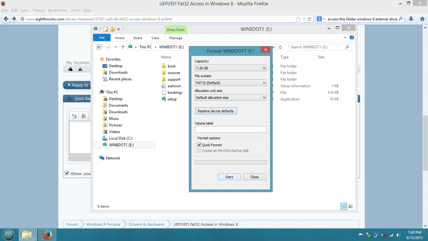The image size is (428, 241).
Task: Open the File system dropdown
Action: pyautogui.click(x=230, y=83)
